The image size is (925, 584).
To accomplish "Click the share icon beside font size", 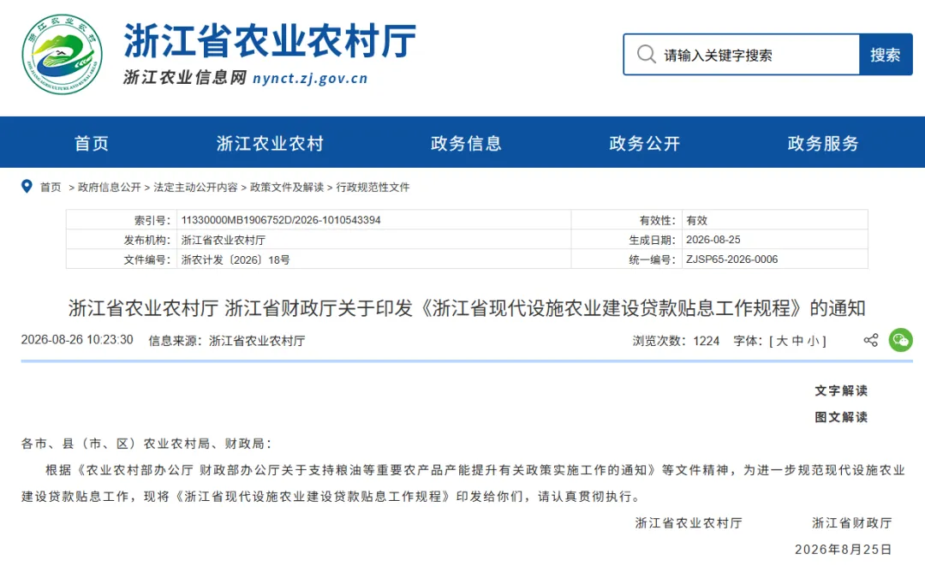I will (871, 340).
